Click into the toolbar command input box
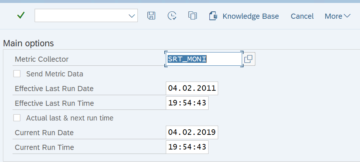Screen dimensions: 360x162 click(81, 16)
